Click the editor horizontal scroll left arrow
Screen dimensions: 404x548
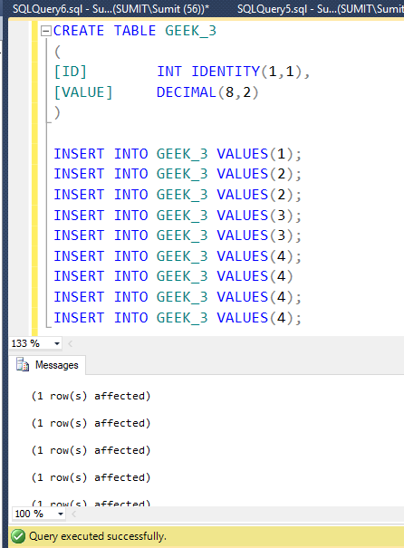[71, 343]
